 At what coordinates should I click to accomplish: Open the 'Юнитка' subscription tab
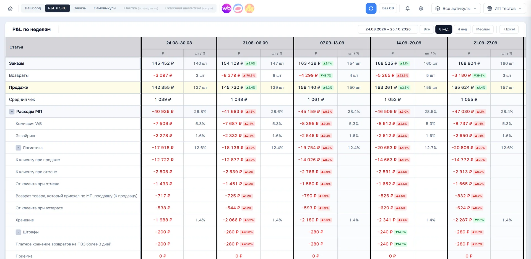point(140,8)
